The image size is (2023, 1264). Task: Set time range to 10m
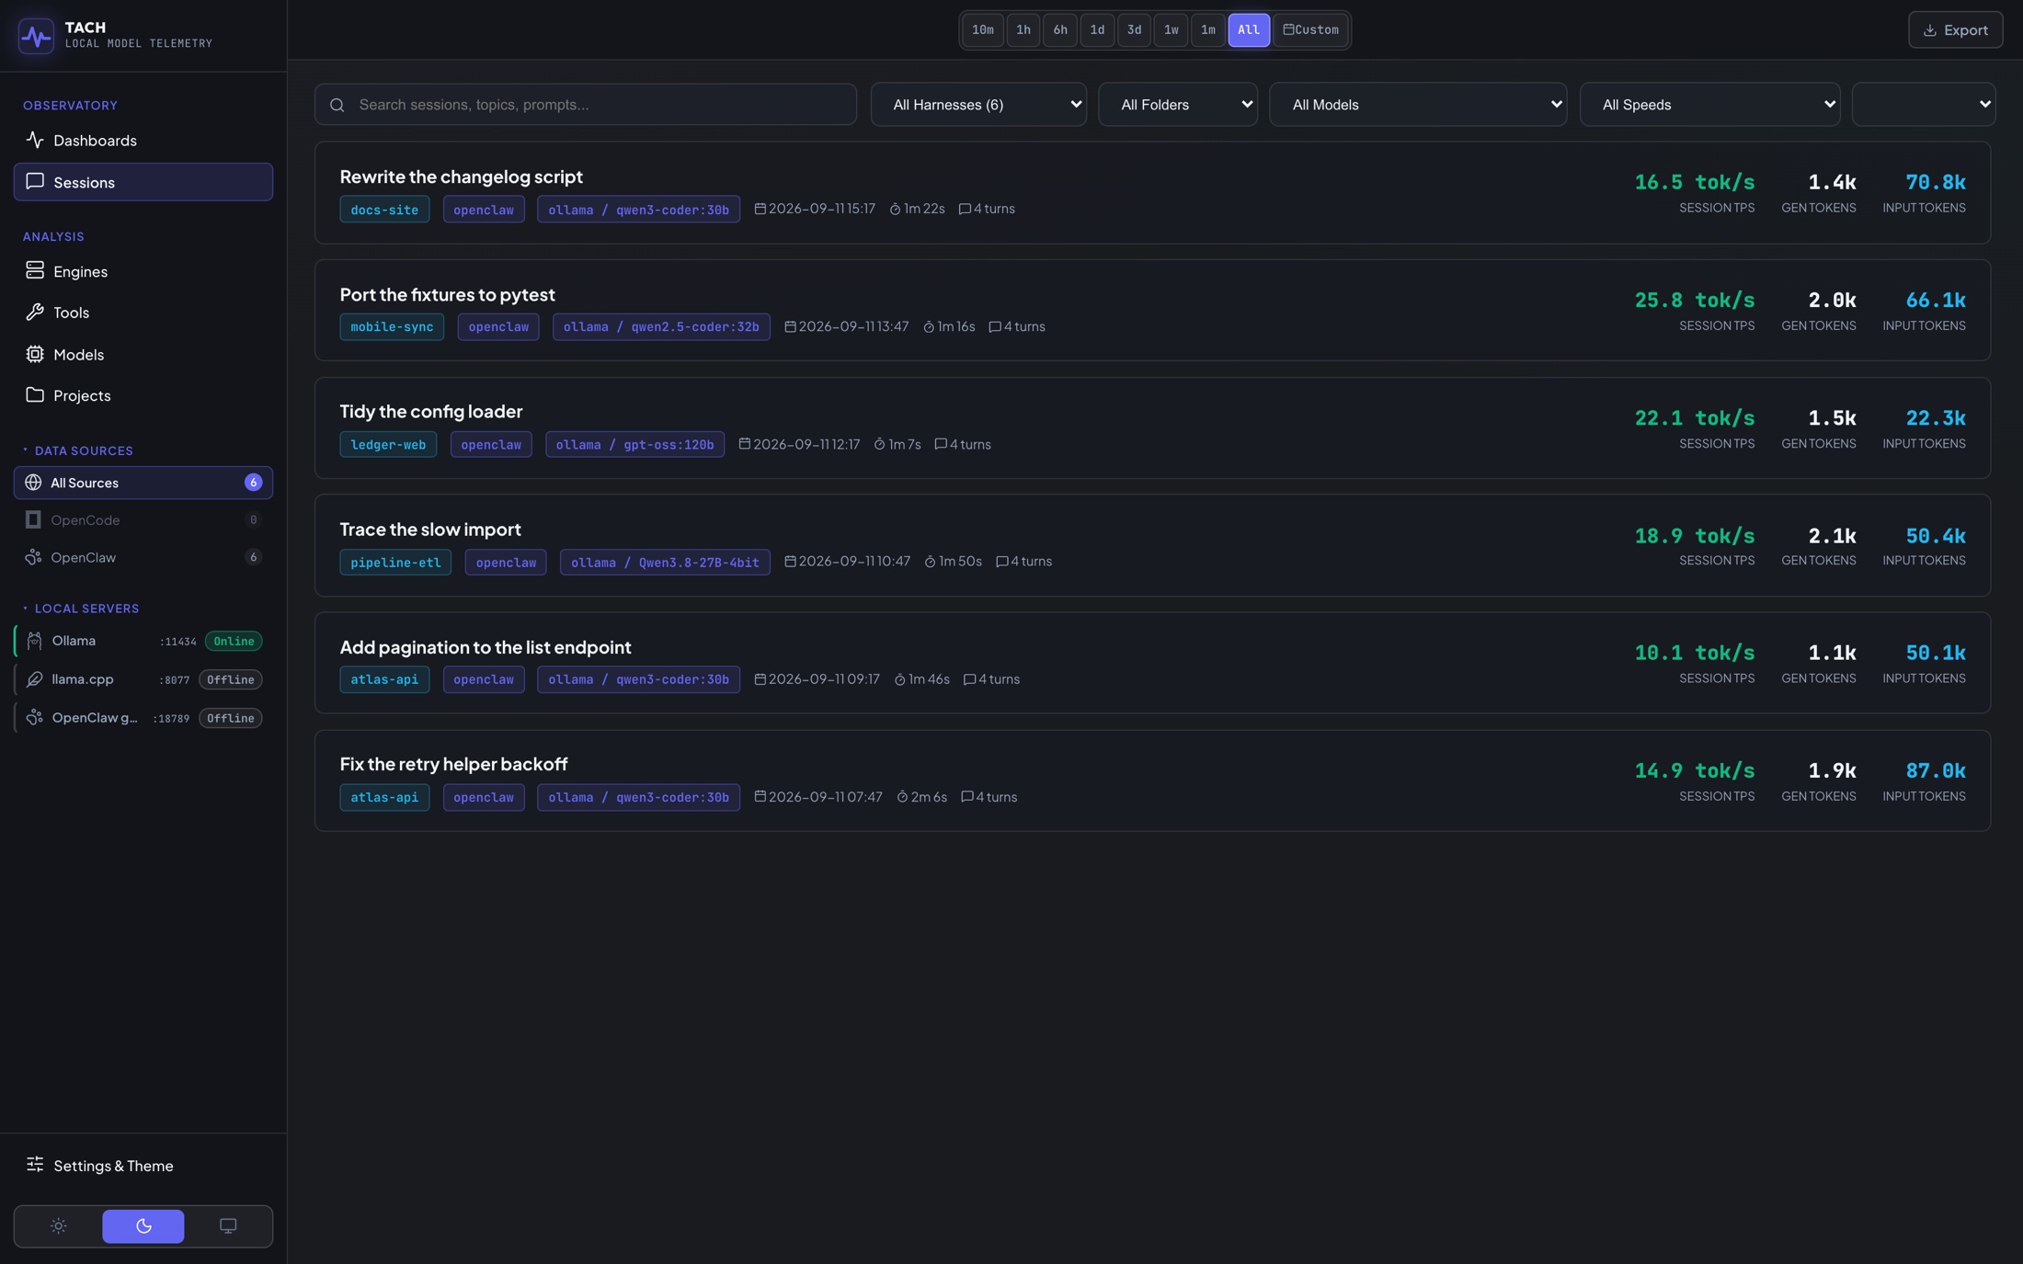[983, 30]
